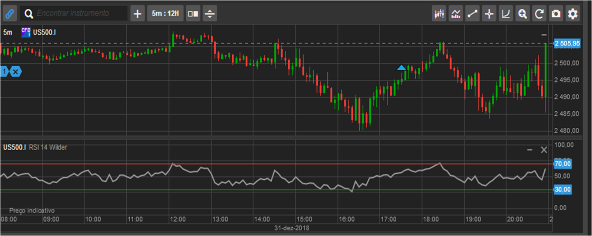This screenshot has width=592, height=236.
Task: Open the candlestick chart type menu
Action: click(x=439, y=14)
